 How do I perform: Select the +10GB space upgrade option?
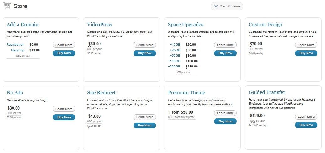click(175, 45)
